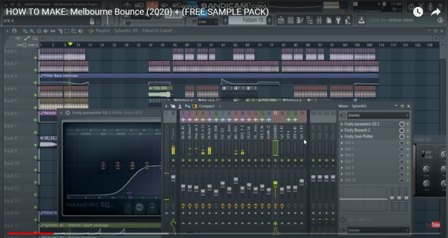
Task: Expand the Slot 4 arrow in mixer
Action: coord(342,143)
